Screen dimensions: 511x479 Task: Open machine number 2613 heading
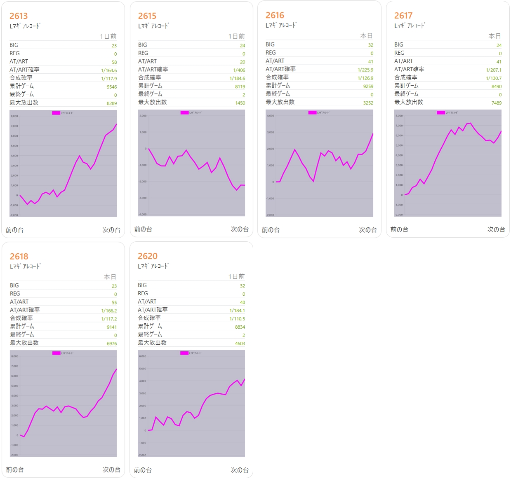[19, 16]
